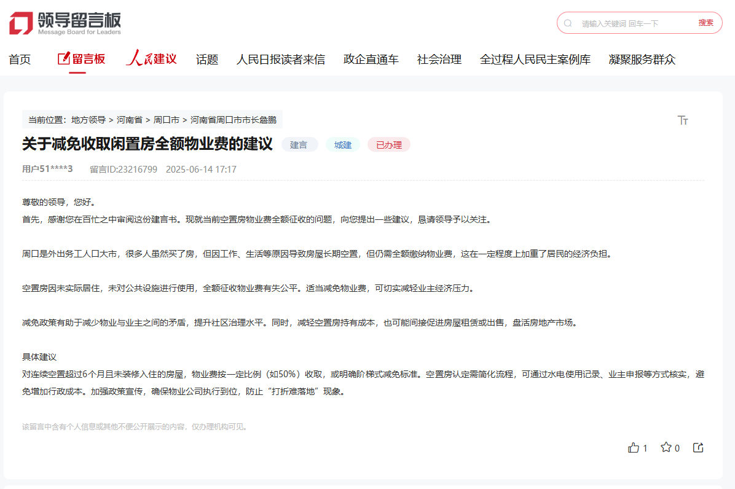This screenshot has height=489, width=735.
Task: Click the font size adjustment icon
Action: (683, 120)
